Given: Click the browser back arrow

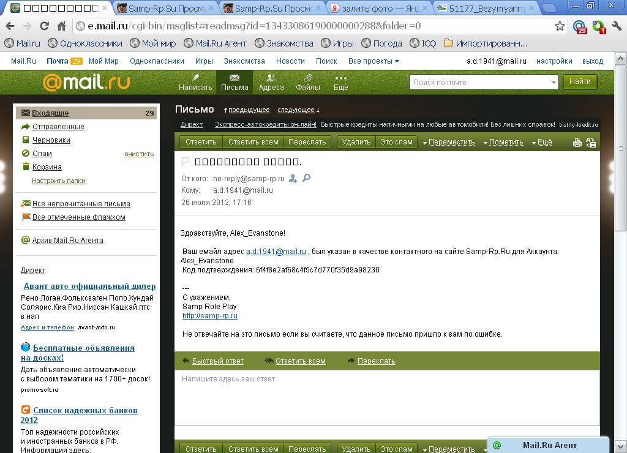Looking at the screenshot, I should tap(10, 26).
